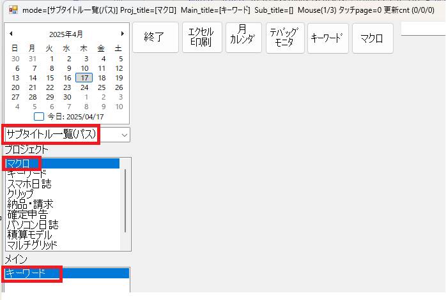Select 積算モデル in project list

point(29,235)
